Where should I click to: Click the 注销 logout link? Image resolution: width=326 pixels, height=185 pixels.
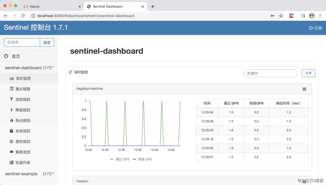click(315, 28)
